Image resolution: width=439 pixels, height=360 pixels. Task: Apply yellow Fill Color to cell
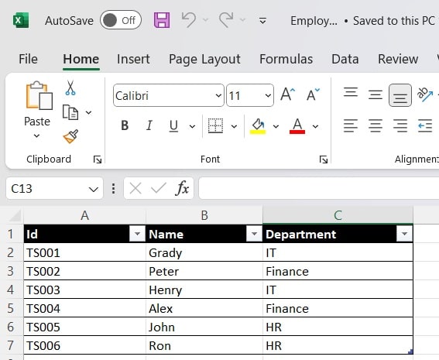point(258,126)
